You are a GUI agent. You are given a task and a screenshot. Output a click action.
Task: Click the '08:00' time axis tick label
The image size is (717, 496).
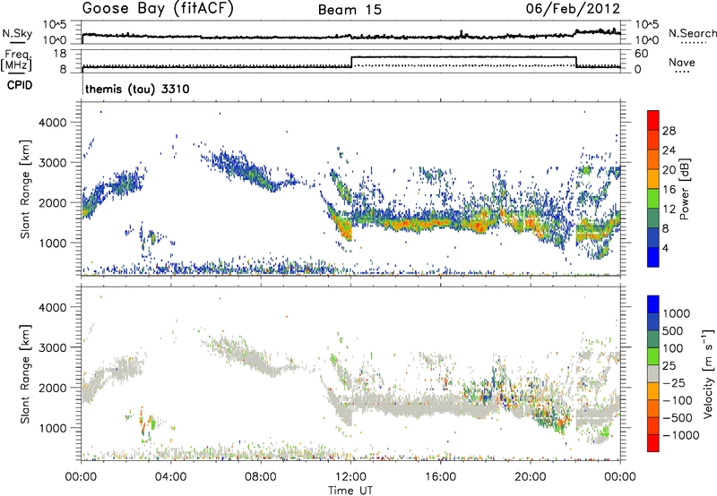click(261, 477)
